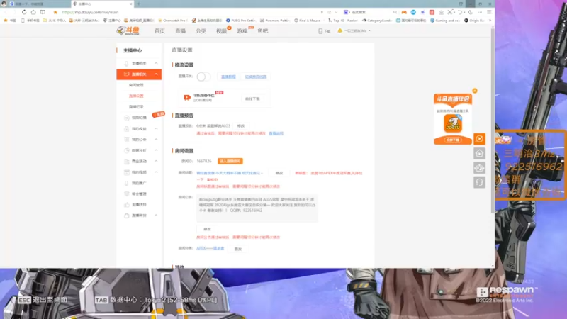Click the room announcement text box

click(x=257, y=208)
